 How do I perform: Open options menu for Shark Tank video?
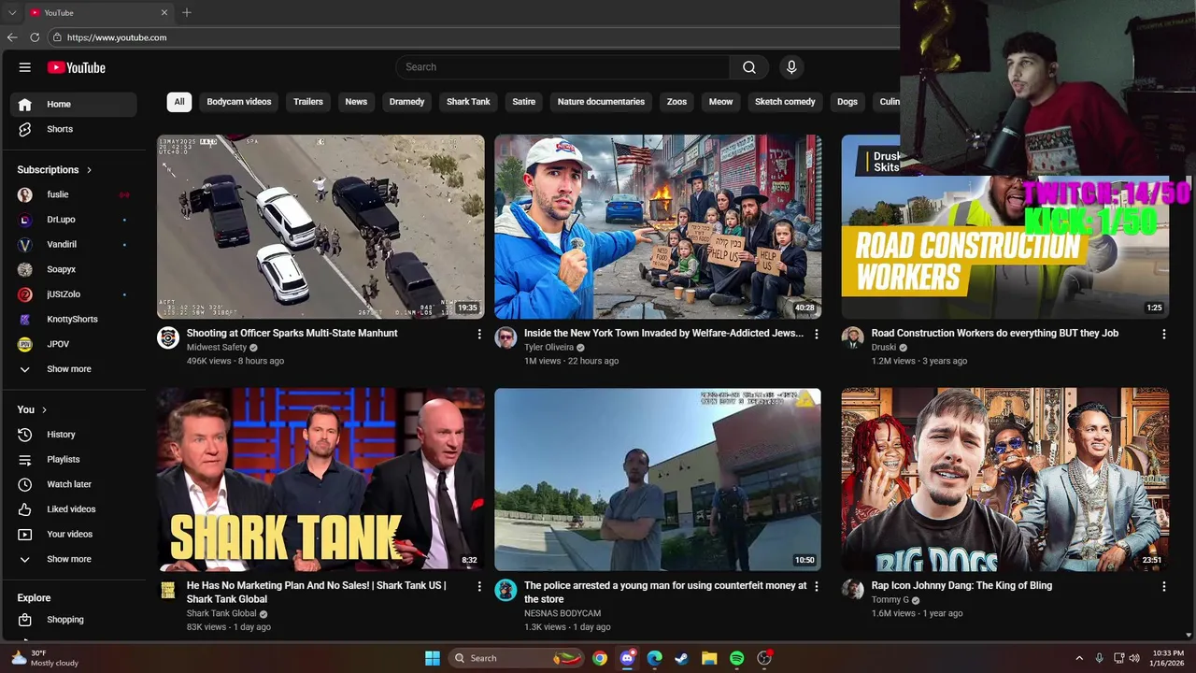(479, 586)
